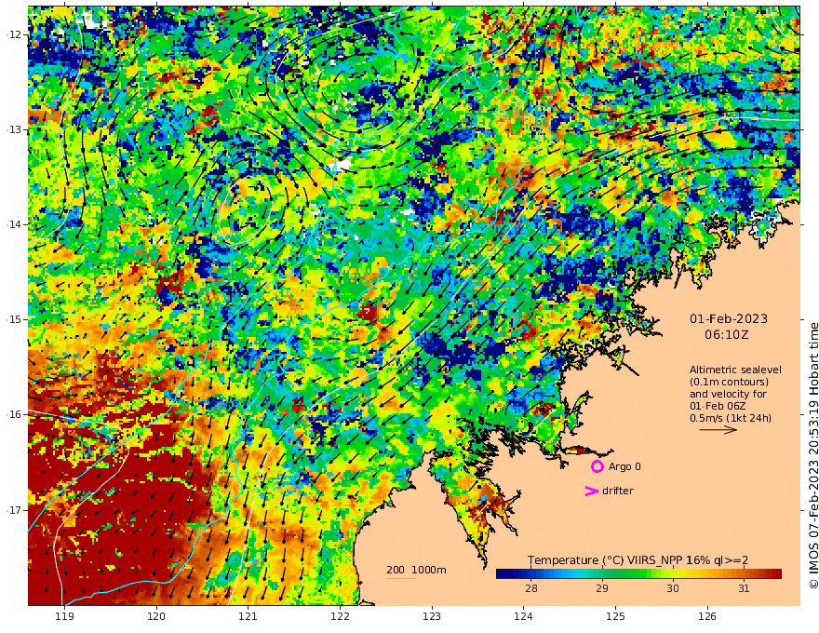Click the colorbar tick label 29
This screenshot has height=633, width=819.
[602, 588]
